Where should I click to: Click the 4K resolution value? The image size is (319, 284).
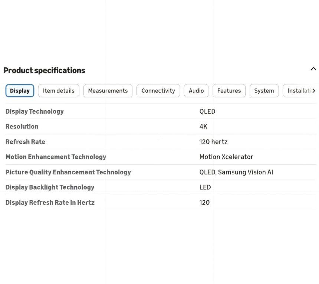(x=203, y=126)
